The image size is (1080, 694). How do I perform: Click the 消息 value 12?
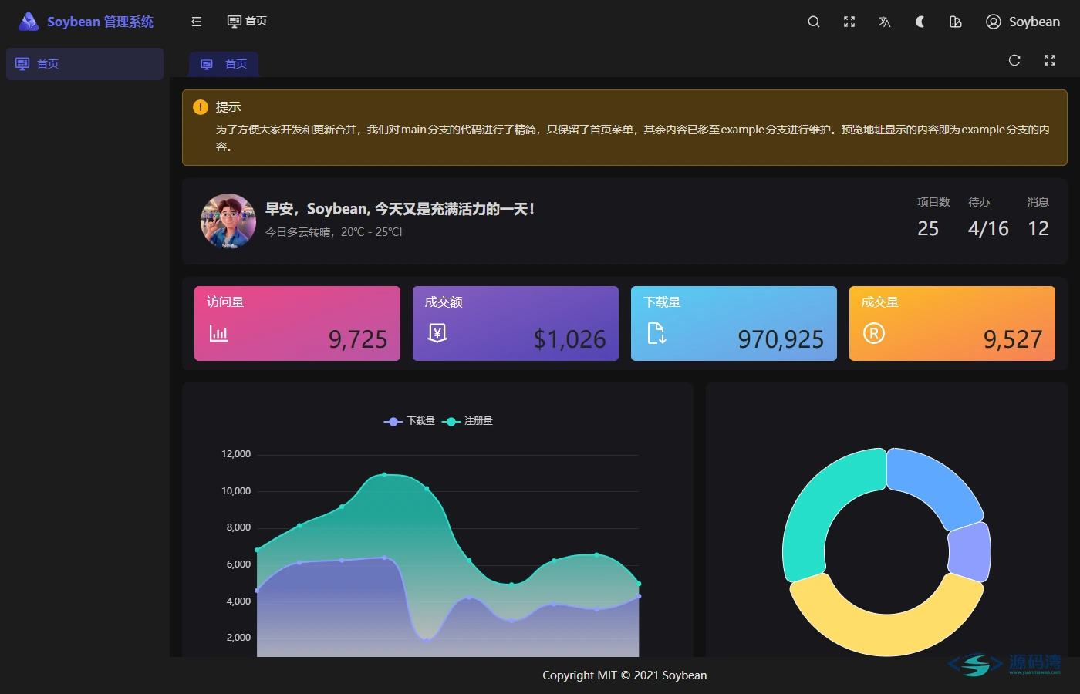(x=1038, y=229)
